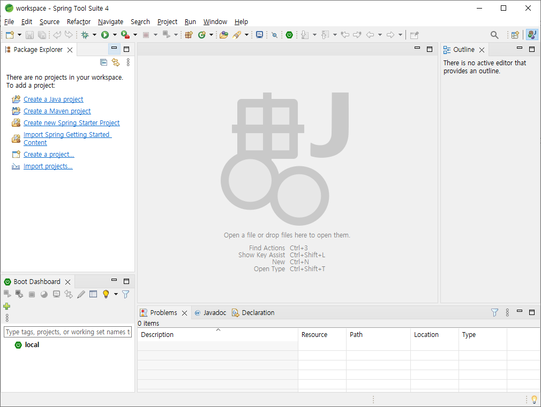This screenshot has height=407, width=541.
Task: Open the File menu
Action: [x=9, y=22]
